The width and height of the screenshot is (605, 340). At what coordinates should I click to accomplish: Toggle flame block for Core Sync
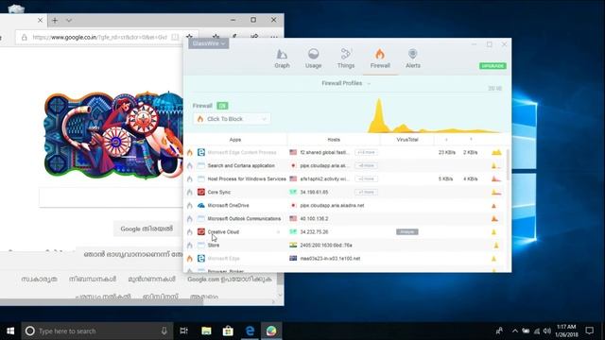189,193
